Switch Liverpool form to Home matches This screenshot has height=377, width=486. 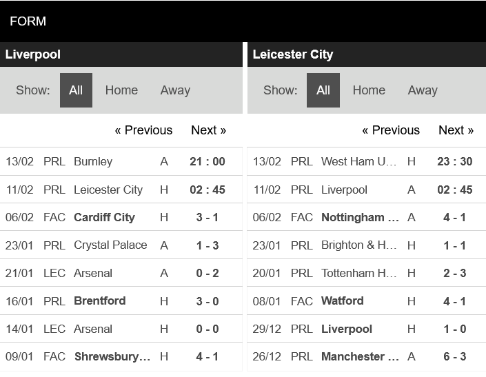121,90
